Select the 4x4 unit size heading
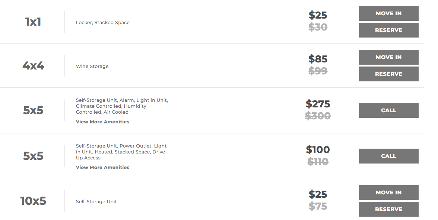This screenshot has height=220, width=438. click(x=33, y=66)
